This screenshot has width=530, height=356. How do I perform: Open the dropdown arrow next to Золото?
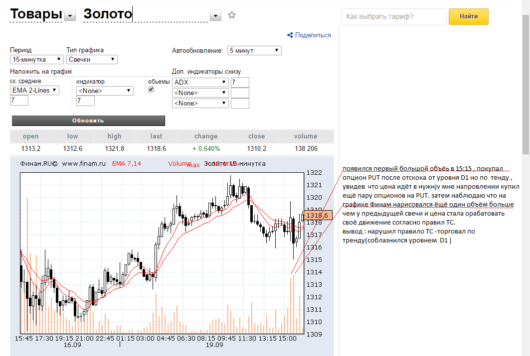[x=215, y=16]
